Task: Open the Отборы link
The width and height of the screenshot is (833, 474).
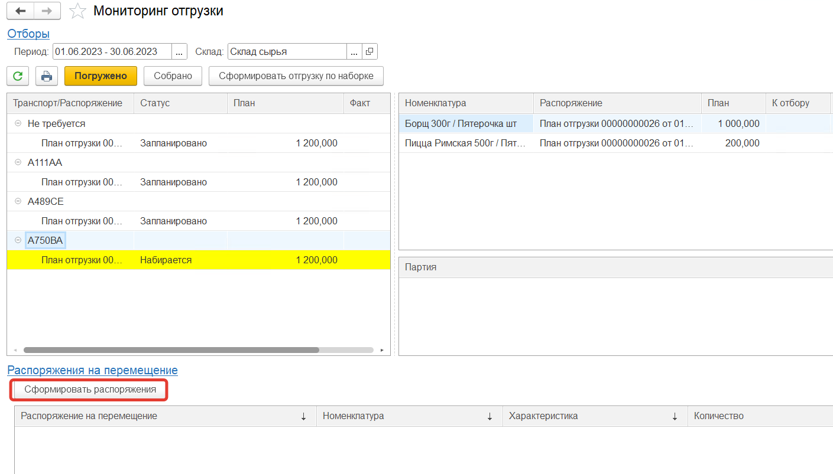Action: point(28,34)
